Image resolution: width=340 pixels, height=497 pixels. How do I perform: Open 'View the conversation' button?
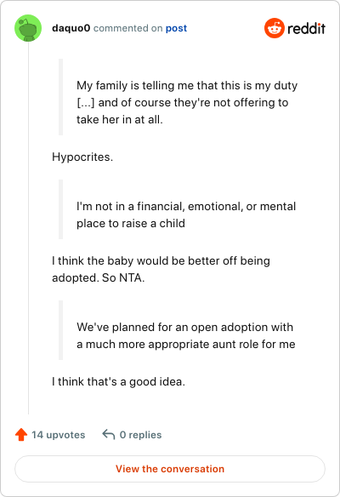coord(170,469)
